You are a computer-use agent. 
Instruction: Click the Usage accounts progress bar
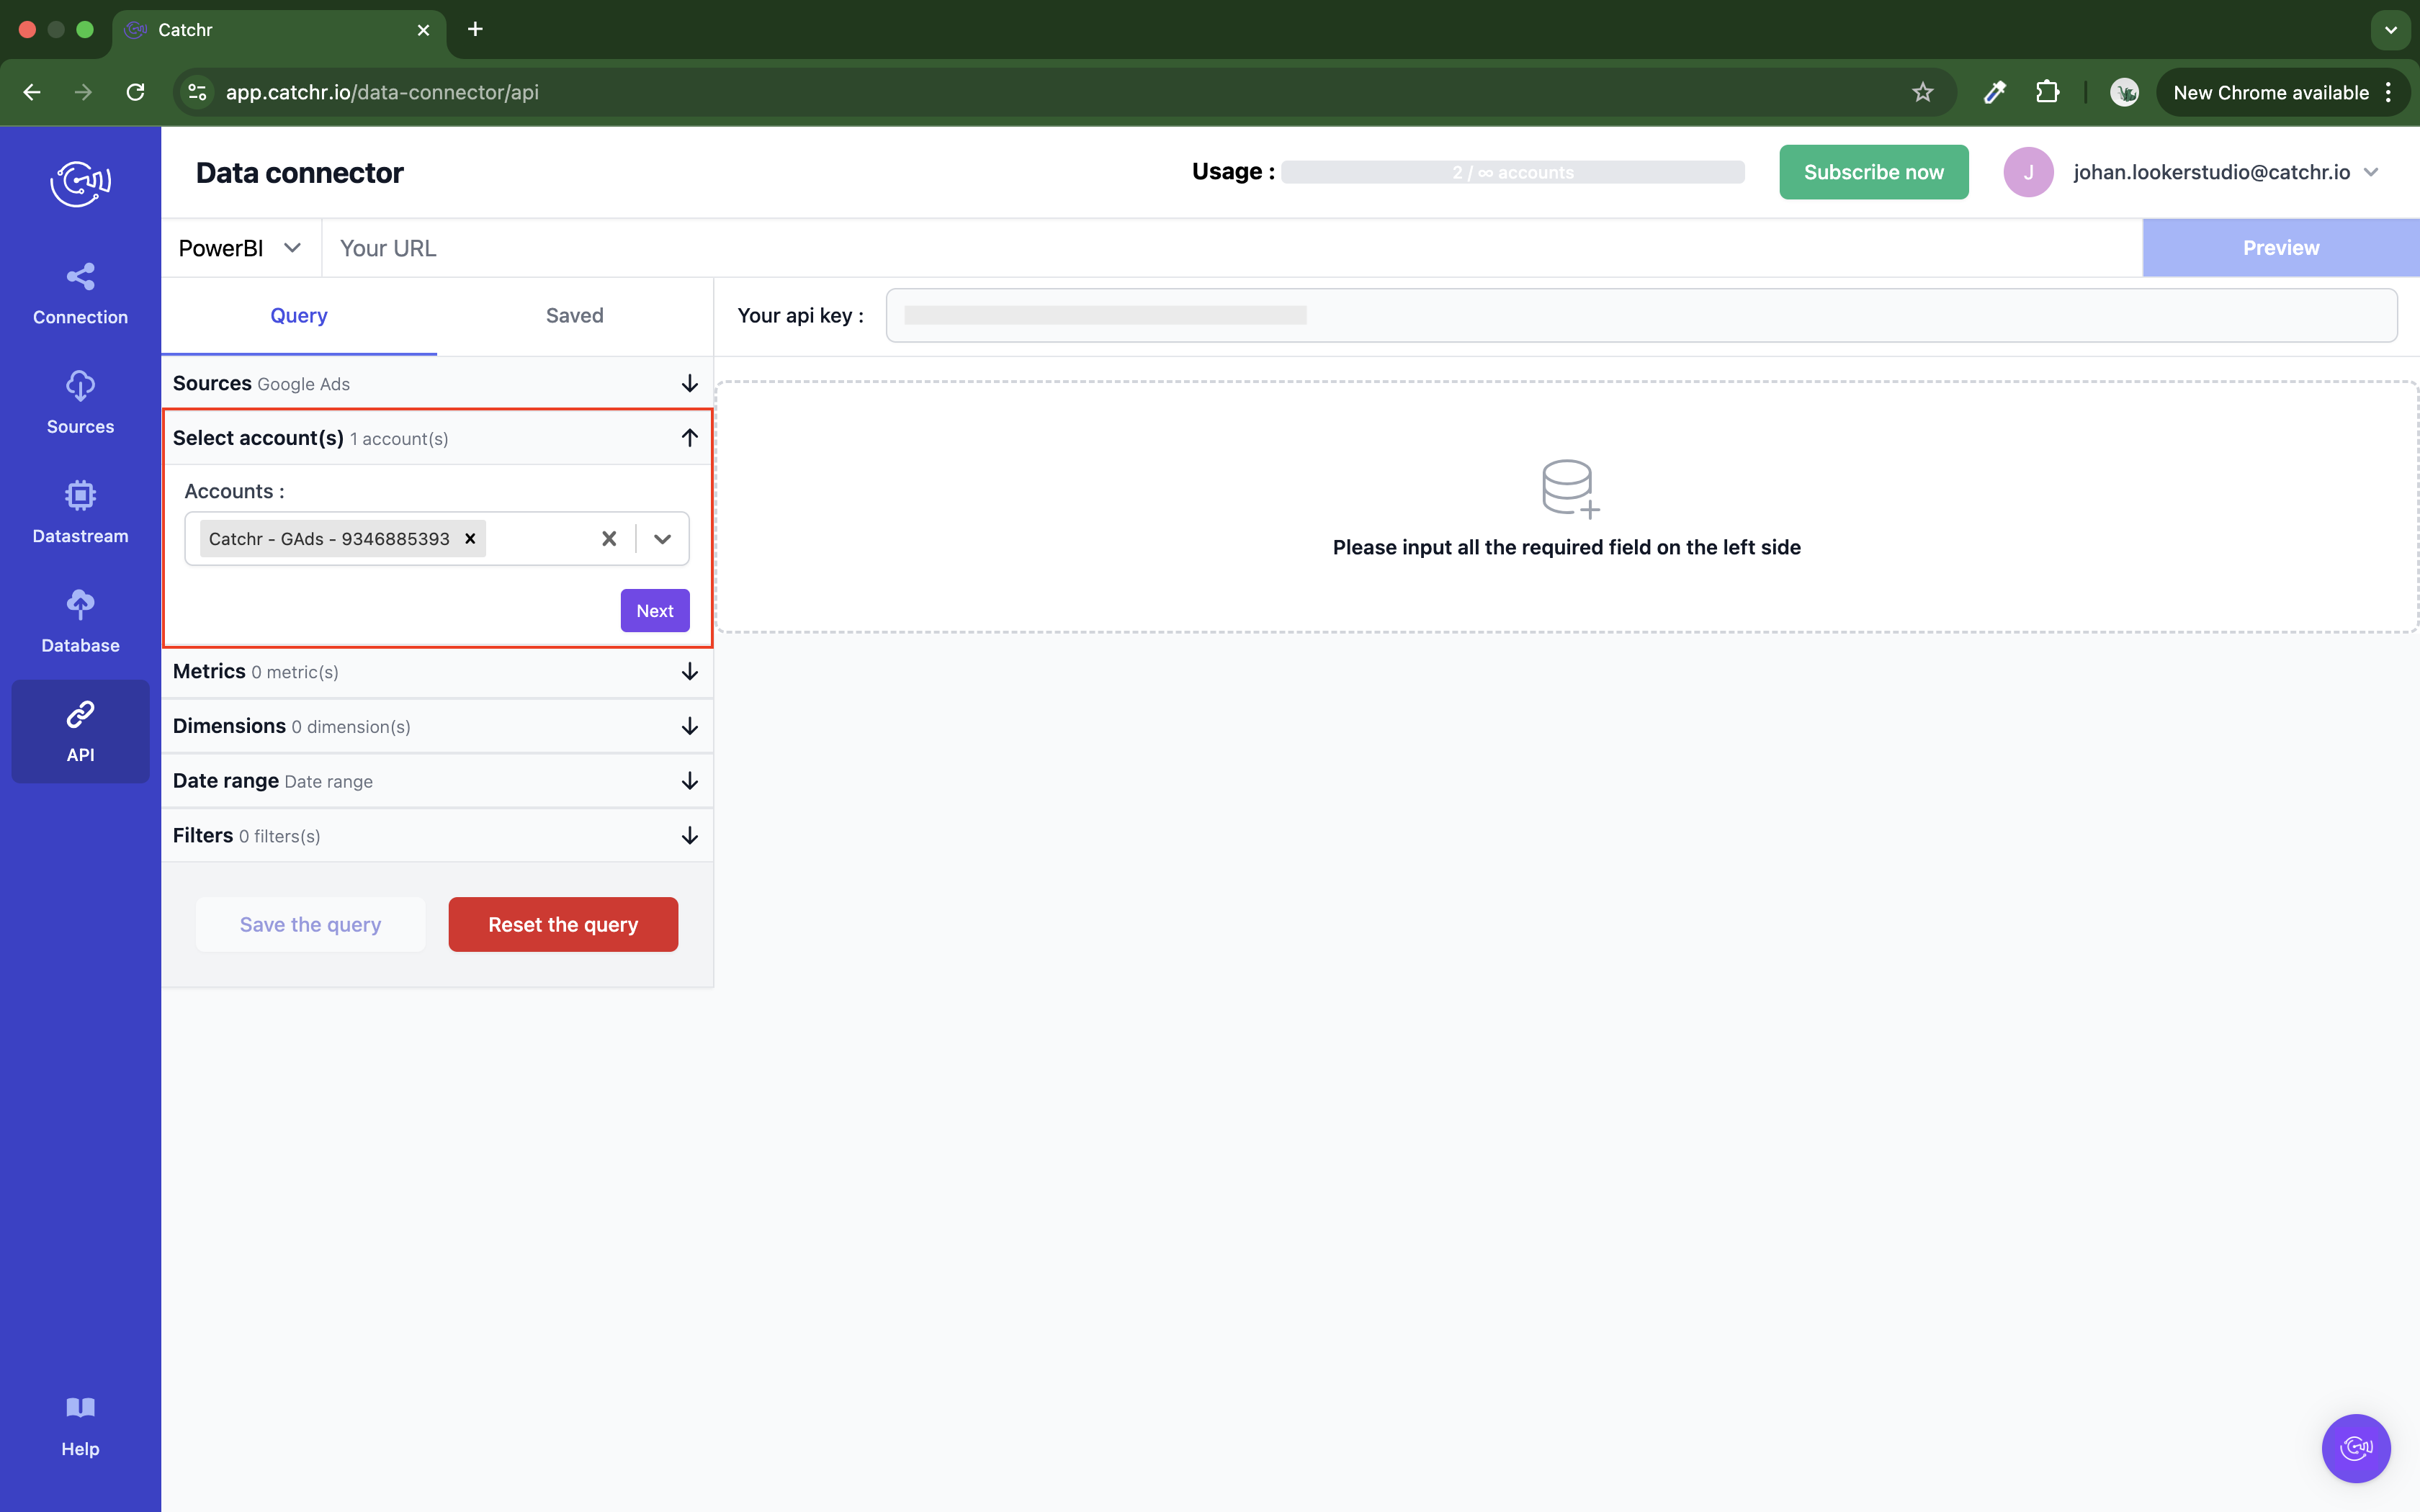click(1512, 172)
